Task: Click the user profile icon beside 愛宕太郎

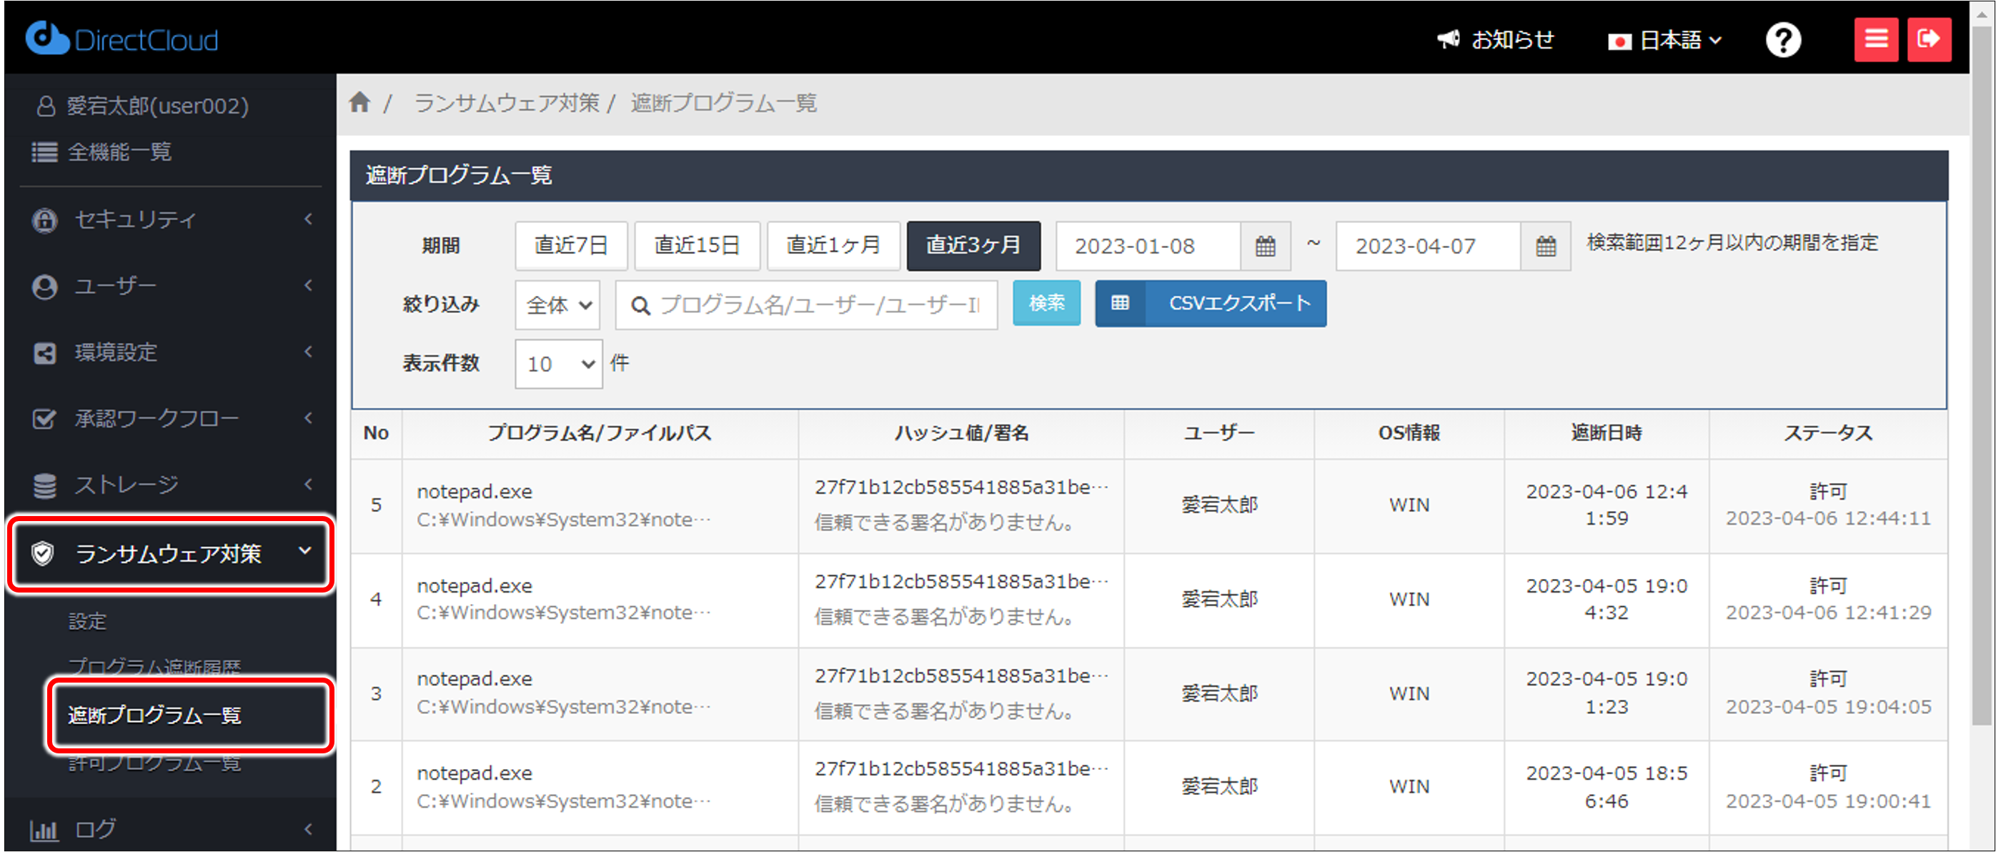Action: tap(46, 106)
